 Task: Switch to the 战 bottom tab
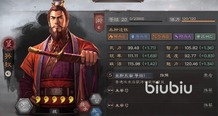point(55,112)
